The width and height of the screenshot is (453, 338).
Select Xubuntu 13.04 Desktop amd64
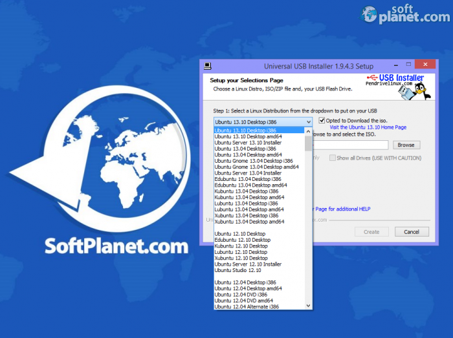pyautogui.click(x=259, y=222)
